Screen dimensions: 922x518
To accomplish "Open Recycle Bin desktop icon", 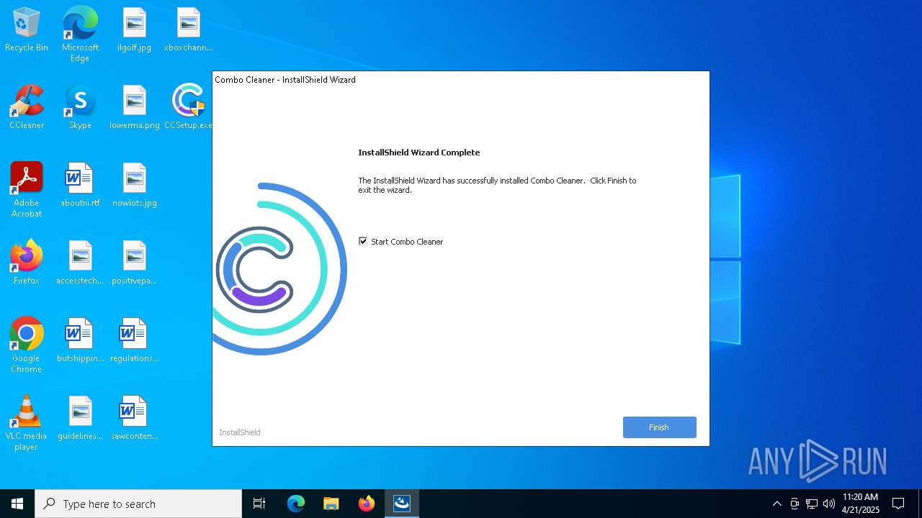I will point(27,31).
